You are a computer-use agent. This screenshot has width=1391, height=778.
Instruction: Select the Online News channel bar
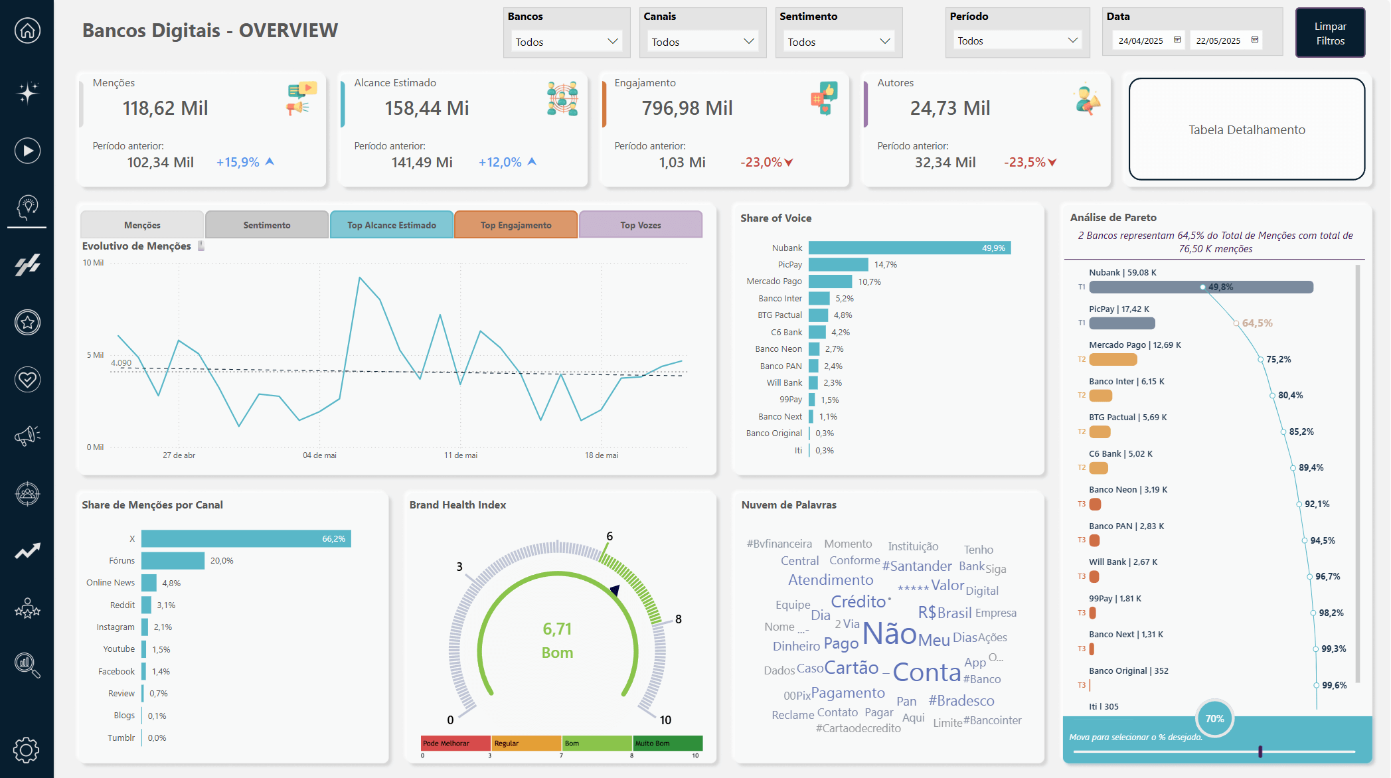(149, 583)
